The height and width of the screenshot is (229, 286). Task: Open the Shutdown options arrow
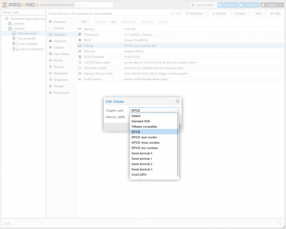(206, 13)
